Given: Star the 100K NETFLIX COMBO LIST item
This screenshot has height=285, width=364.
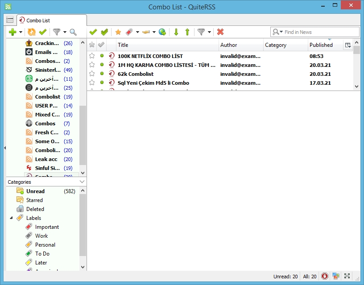Looking at the screenshot, I should click(x=92, y=56).
